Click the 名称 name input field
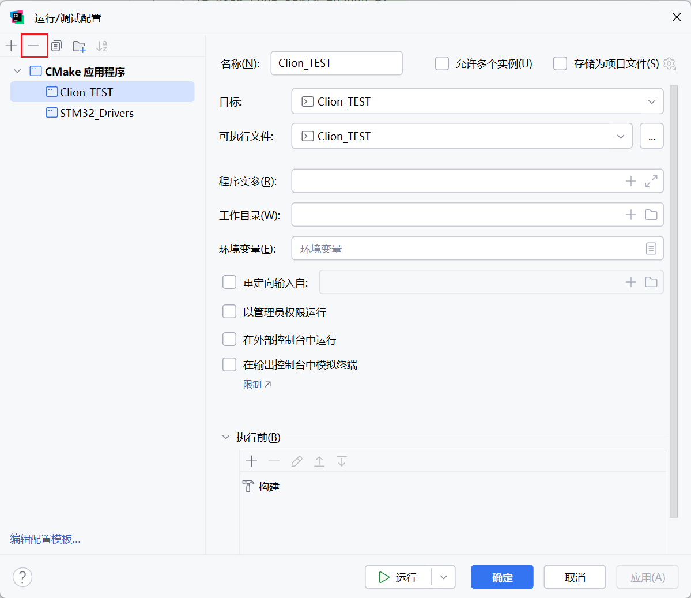The image size is (691, 598). [336, 63]
